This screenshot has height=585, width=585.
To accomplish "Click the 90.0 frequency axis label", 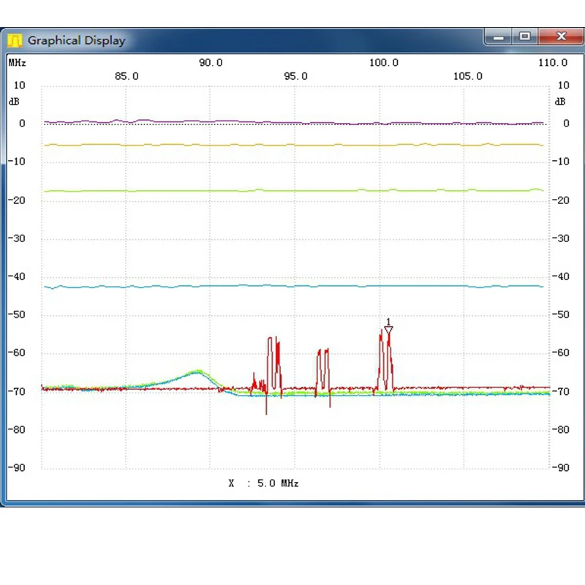I will pyautogui.click(x=211, y=63).
